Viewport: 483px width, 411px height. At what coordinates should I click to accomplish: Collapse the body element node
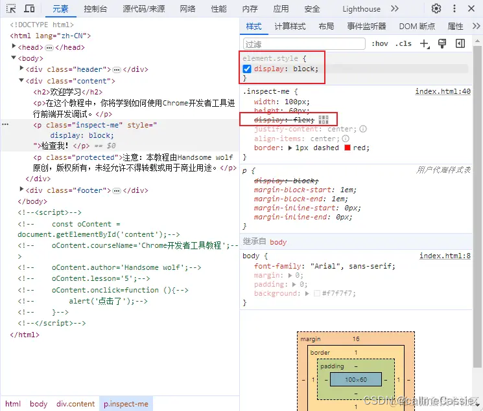click(x=14, y=58)
